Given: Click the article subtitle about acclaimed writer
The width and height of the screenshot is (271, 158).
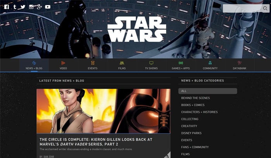Looking at the screenshot, I should click(x=86, y=149).
